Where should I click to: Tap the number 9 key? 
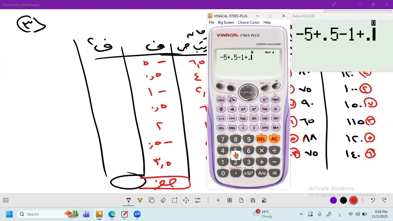(x=248, y=139)
